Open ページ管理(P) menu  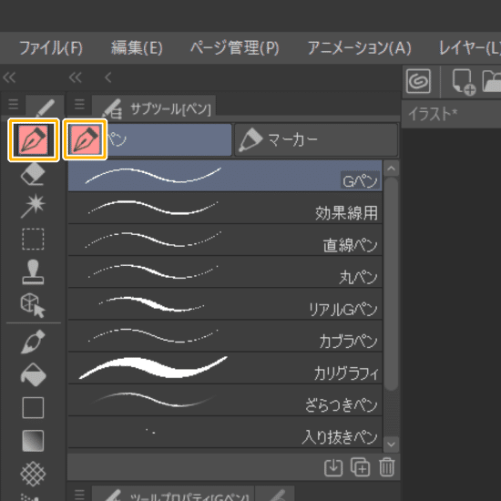tap(235, 48)
